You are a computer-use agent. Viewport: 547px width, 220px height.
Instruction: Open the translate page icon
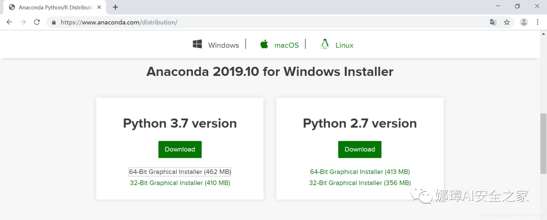493,22
